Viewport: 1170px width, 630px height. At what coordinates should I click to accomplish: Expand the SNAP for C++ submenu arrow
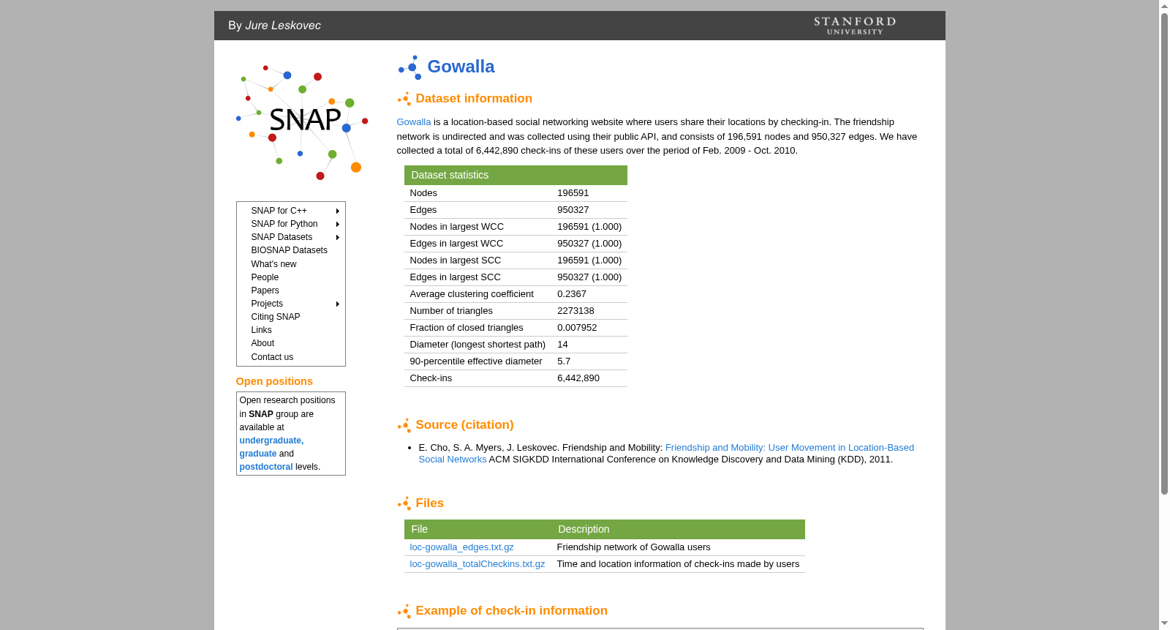[338, 211]
